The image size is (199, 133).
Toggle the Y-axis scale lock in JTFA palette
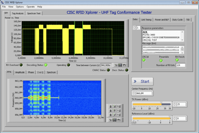pos(111,111)
